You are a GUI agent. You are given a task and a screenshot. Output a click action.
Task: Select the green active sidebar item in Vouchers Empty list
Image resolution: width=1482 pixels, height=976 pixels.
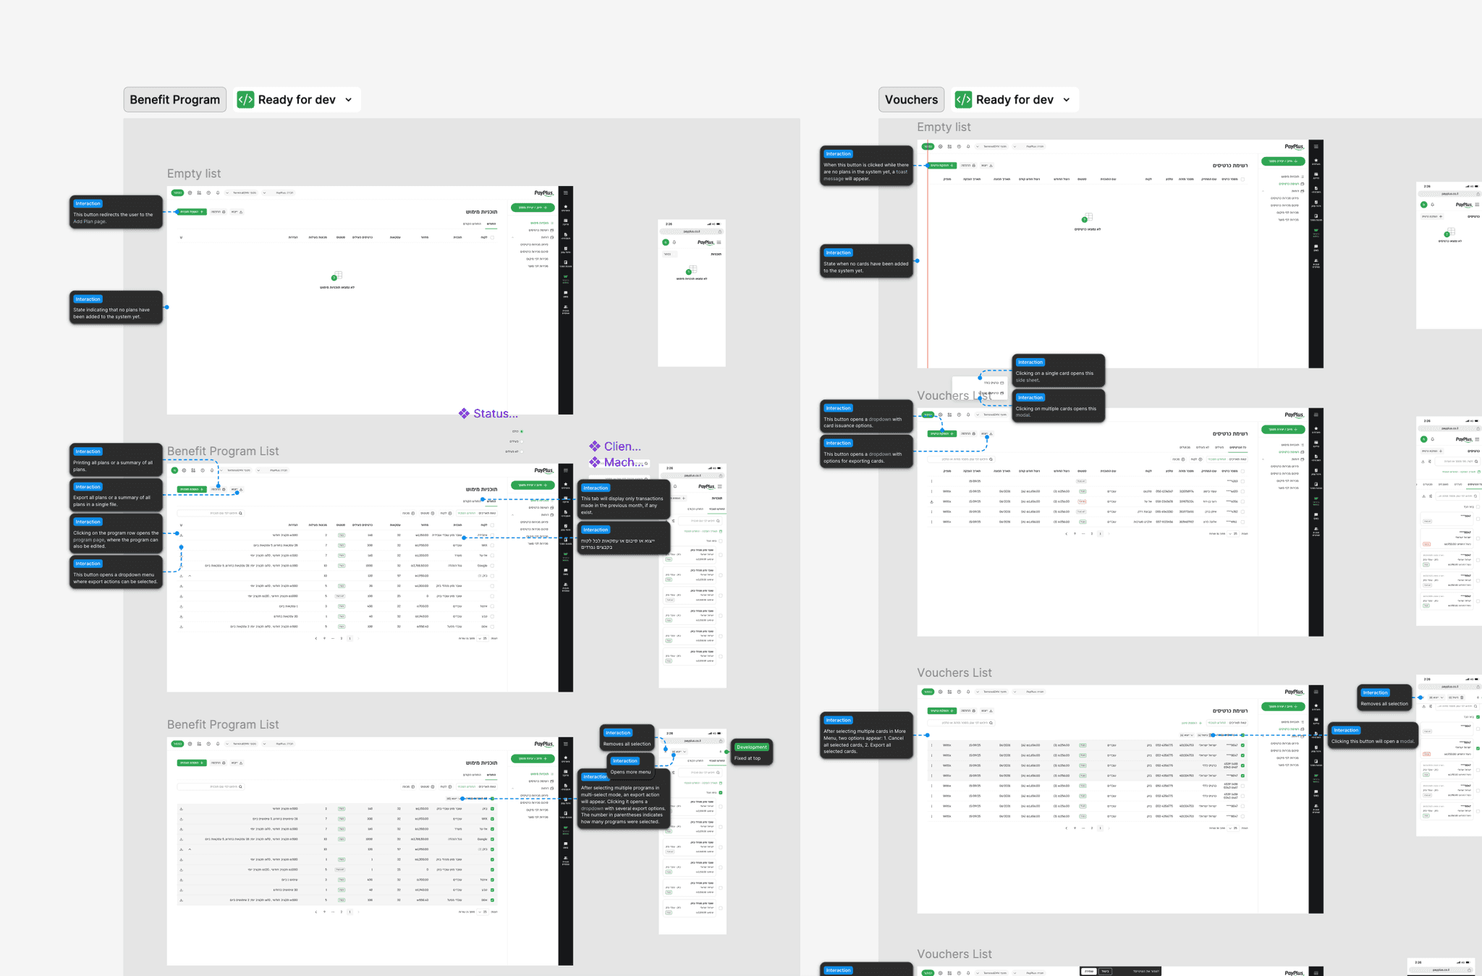click(1291, 184)
